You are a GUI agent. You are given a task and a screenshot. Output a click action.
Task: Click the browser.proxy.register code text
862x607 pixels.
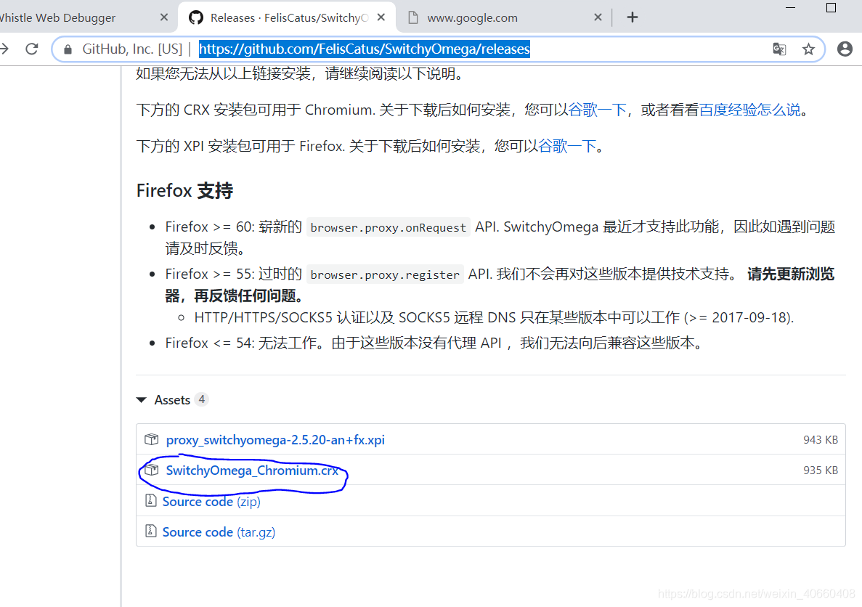point(385,274)
